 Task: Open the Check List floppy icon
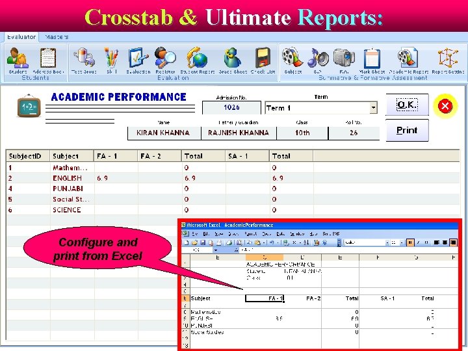tap(263, 58)
